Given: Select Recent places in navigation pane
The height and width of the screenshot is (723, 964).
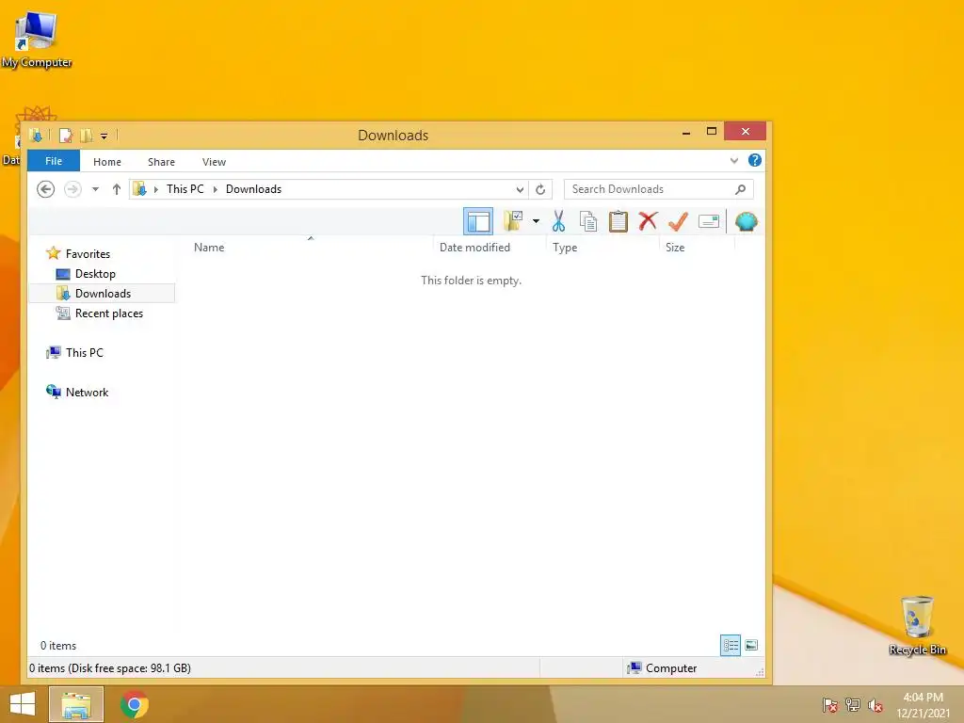Looking at the screenshot, I should (109, 313).
